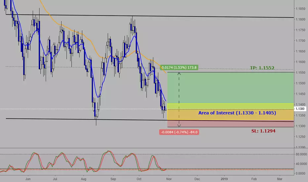Click the Mar date on time axis

(280, 179)
